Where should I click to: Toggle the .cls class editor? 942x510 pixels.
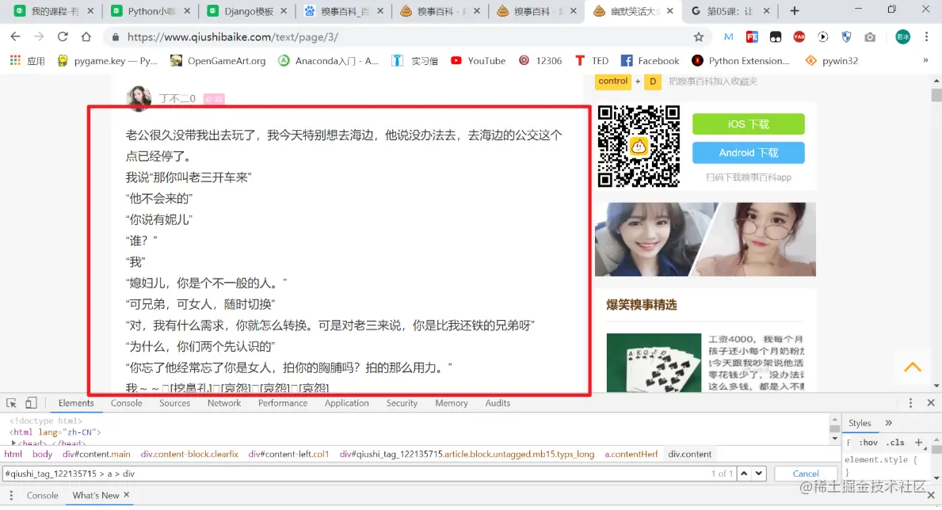tap(894, 442)
